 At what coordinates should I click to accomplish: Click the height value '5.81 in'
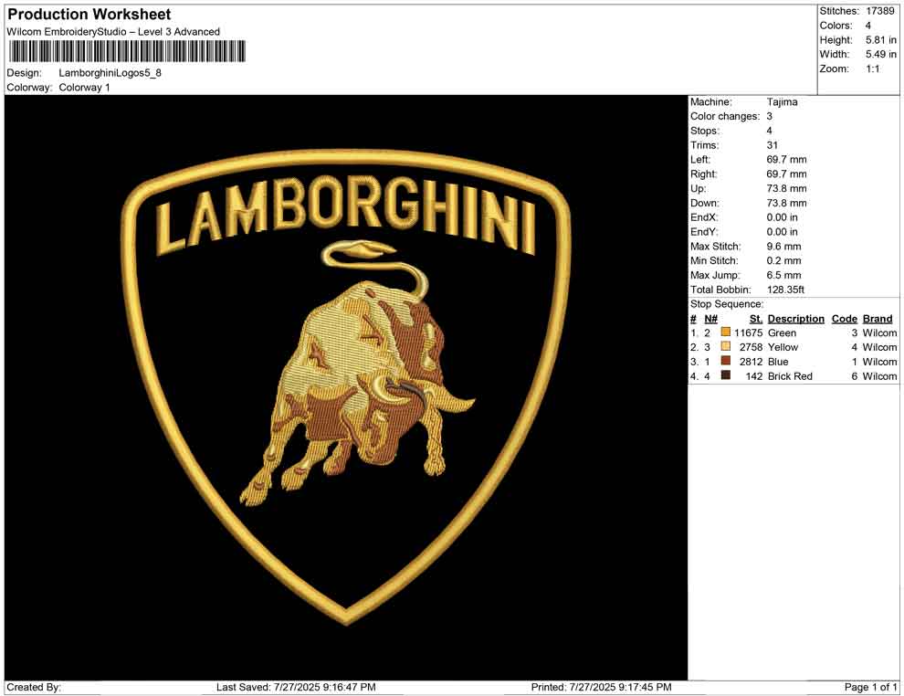pyautogui.click(x=881, y=40)
